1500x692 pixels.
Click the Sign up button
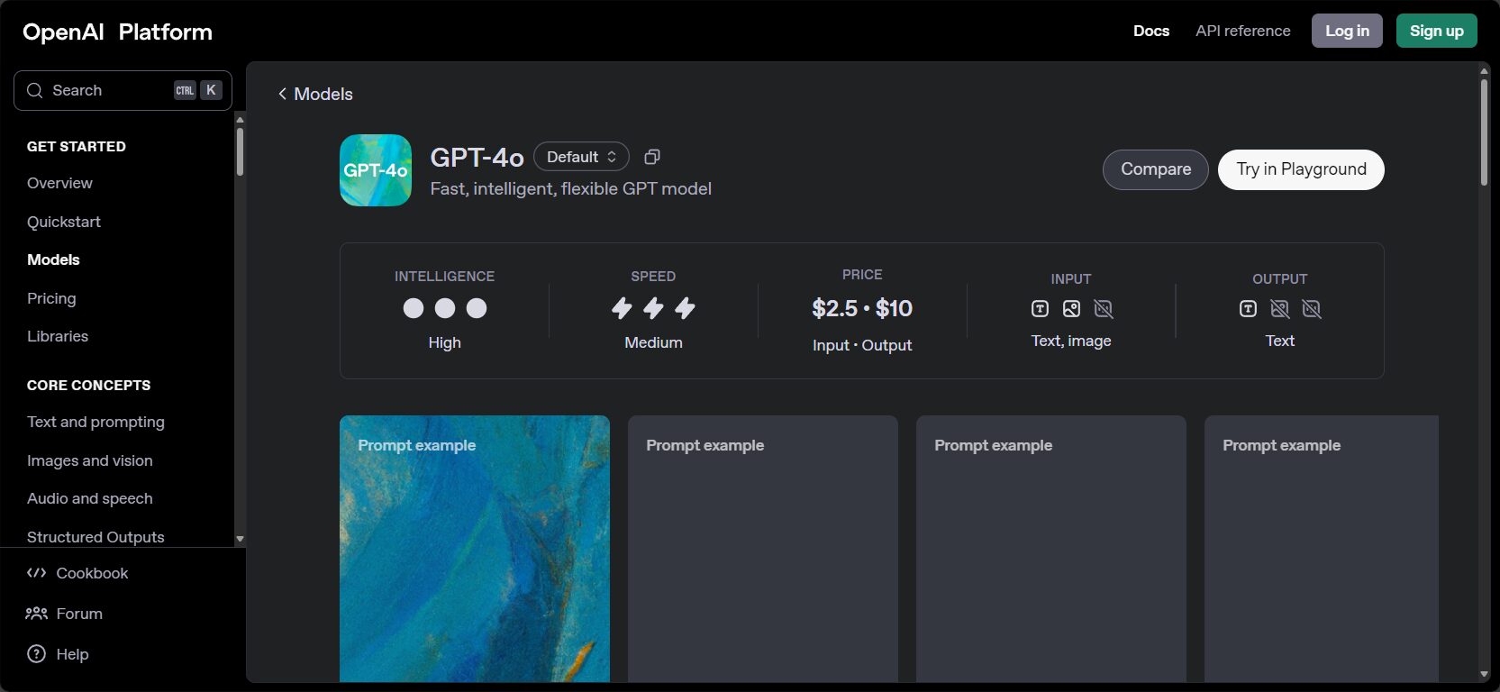tap(1436, 31)
